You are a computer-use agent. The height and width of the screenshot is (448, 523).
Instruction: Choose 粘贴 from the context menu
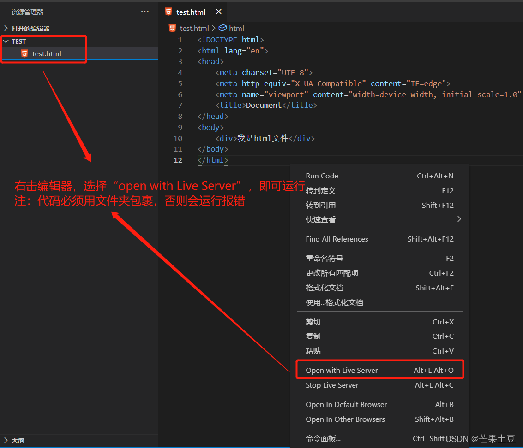pyautogui.click(x=379, y=351)
